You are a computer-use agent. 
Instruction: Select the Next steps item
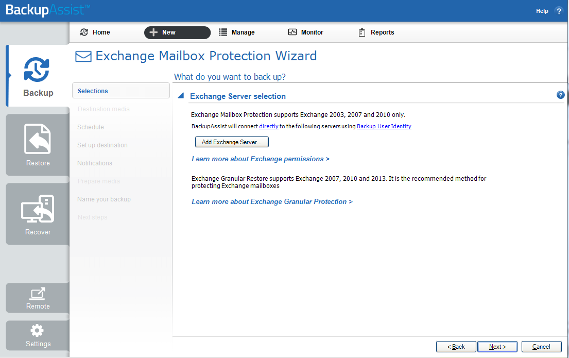pyautogui.click(x=92, y=217)
